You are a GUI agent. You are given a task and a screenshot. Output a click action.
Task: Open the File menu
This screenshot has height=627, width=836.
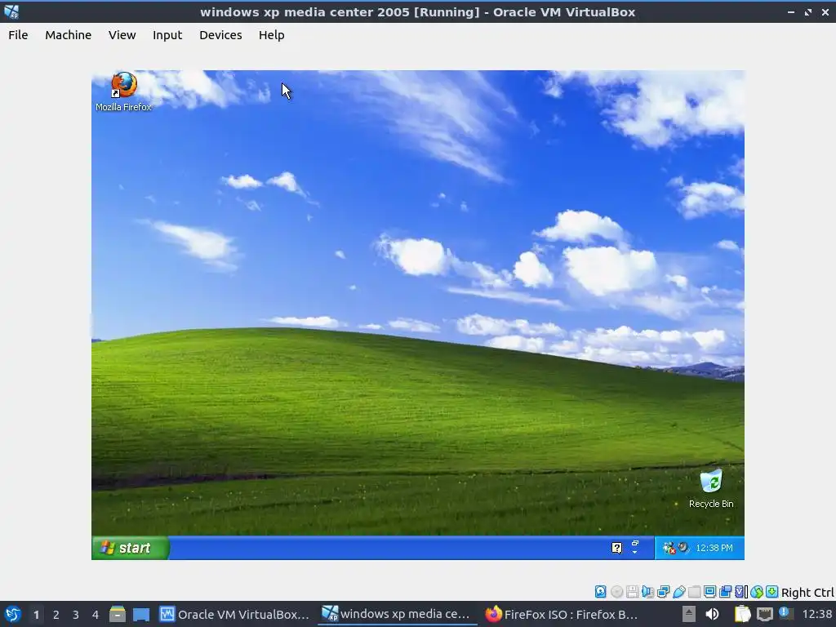point(18,35)
